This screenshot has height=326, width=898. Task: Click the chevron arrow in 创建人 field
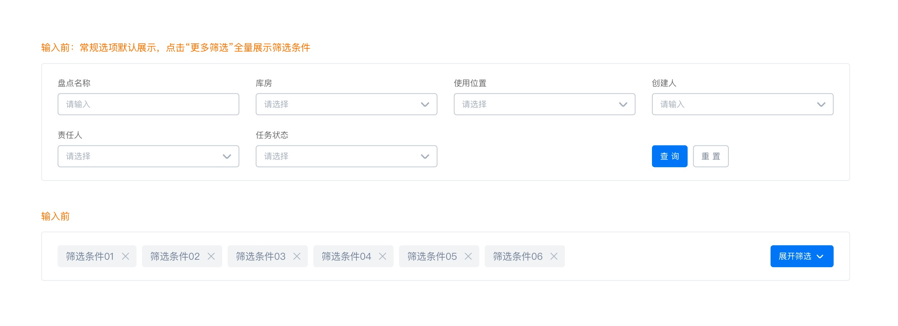pyautogui.click(x=821, y=105)
